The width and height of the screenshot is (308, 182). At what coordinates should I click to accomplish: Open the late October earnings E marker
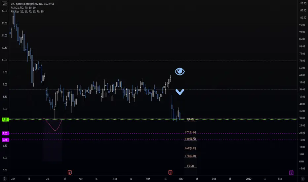point(170,172)
